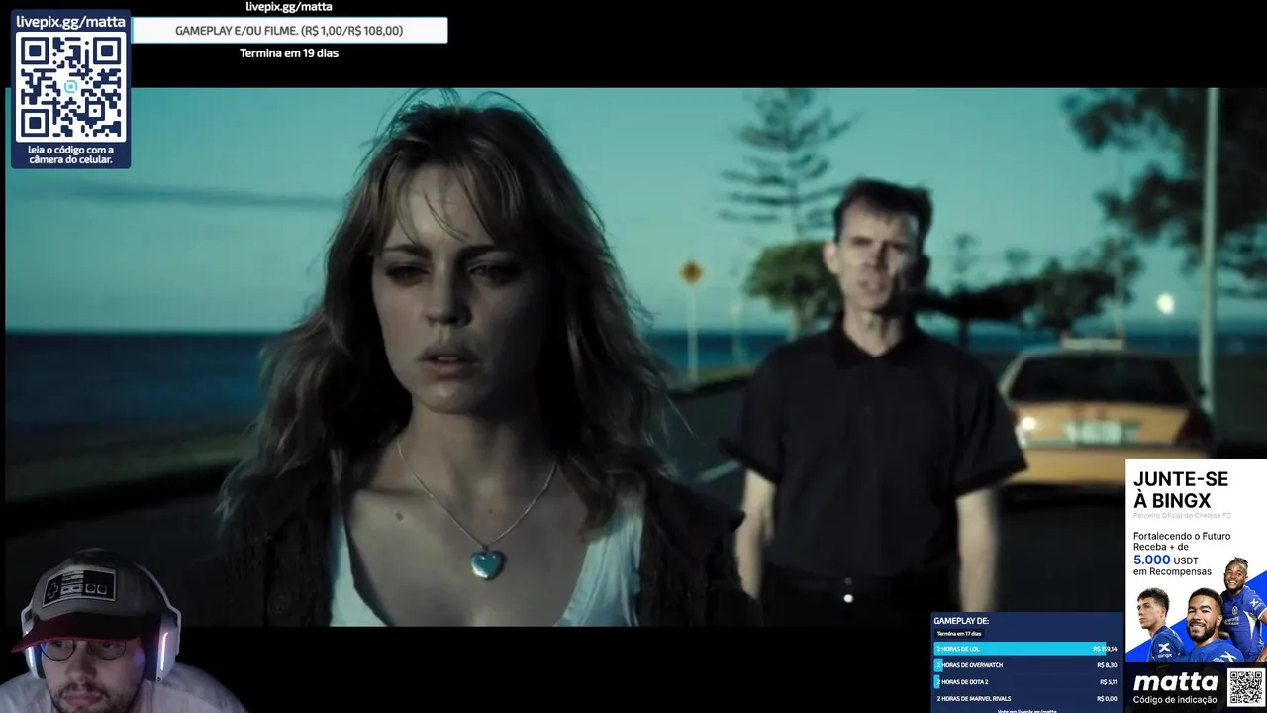This screenshot has height=713, width=1267.
Task: Click the 'Termina em 17 dias' badge
Action: (958, 633)
